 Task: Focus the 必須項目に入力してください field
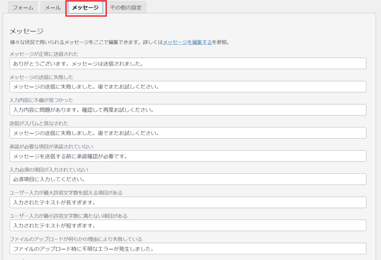(x=188, y=179)
